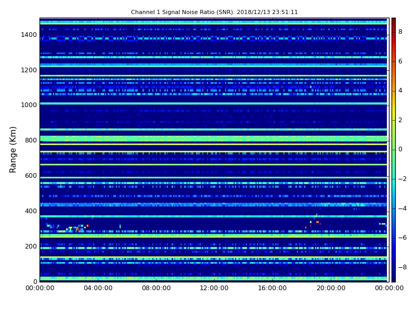Image resolution: width=416 pixels, height=312 pixels.
Task: Click the y-axis tick label 1200
Action: 29,70
